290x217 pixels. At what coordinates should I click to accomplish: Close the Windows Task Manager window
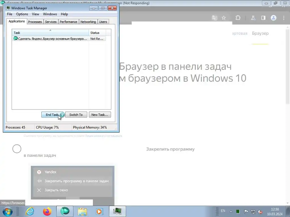(112, 8)
